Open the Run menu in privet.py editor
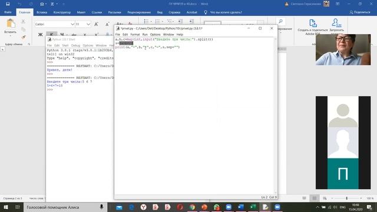Viewport: 377px width, 212px height. click(x=145, y=35)
